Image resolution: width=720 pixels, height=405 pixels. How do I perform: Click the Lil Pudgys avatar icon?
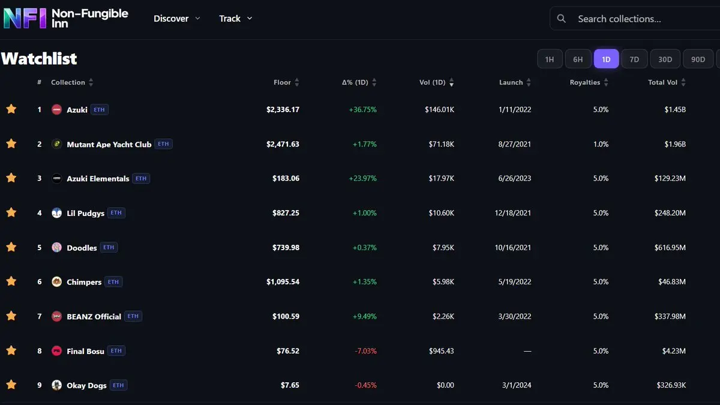(x=56, y=213)
